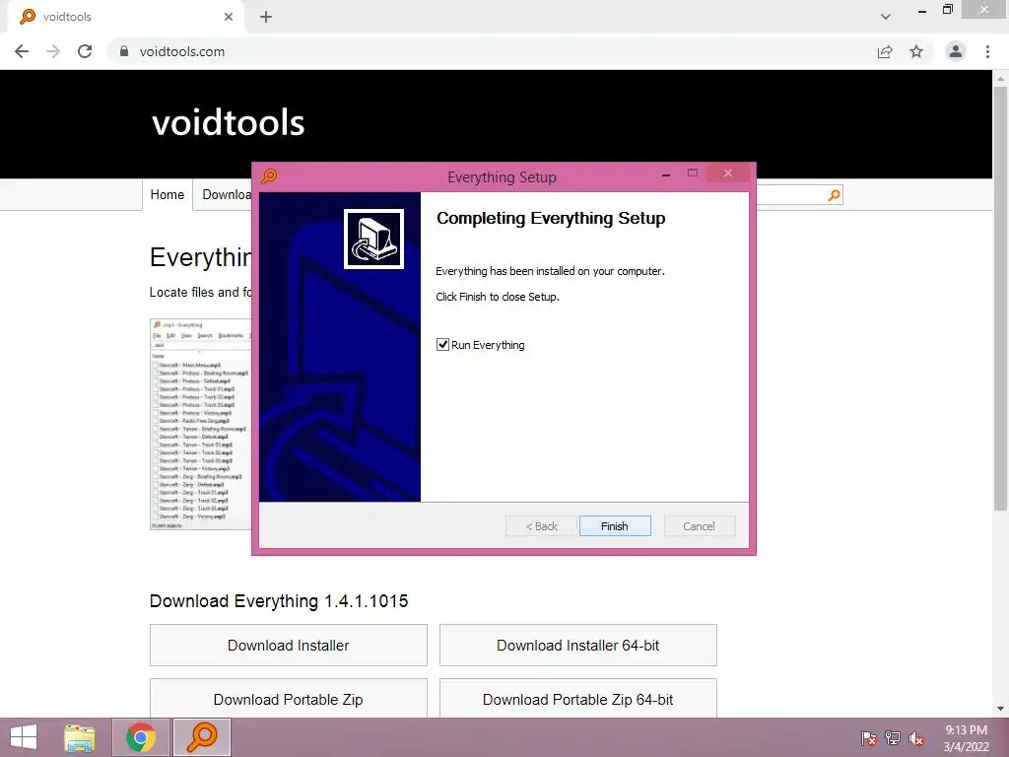Click Finish to close Everything Setup
This screenshot has width=1009, height=757.
click(615, 526)
